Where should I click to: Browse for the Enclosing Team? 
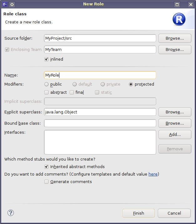click(x=175, y=49)
